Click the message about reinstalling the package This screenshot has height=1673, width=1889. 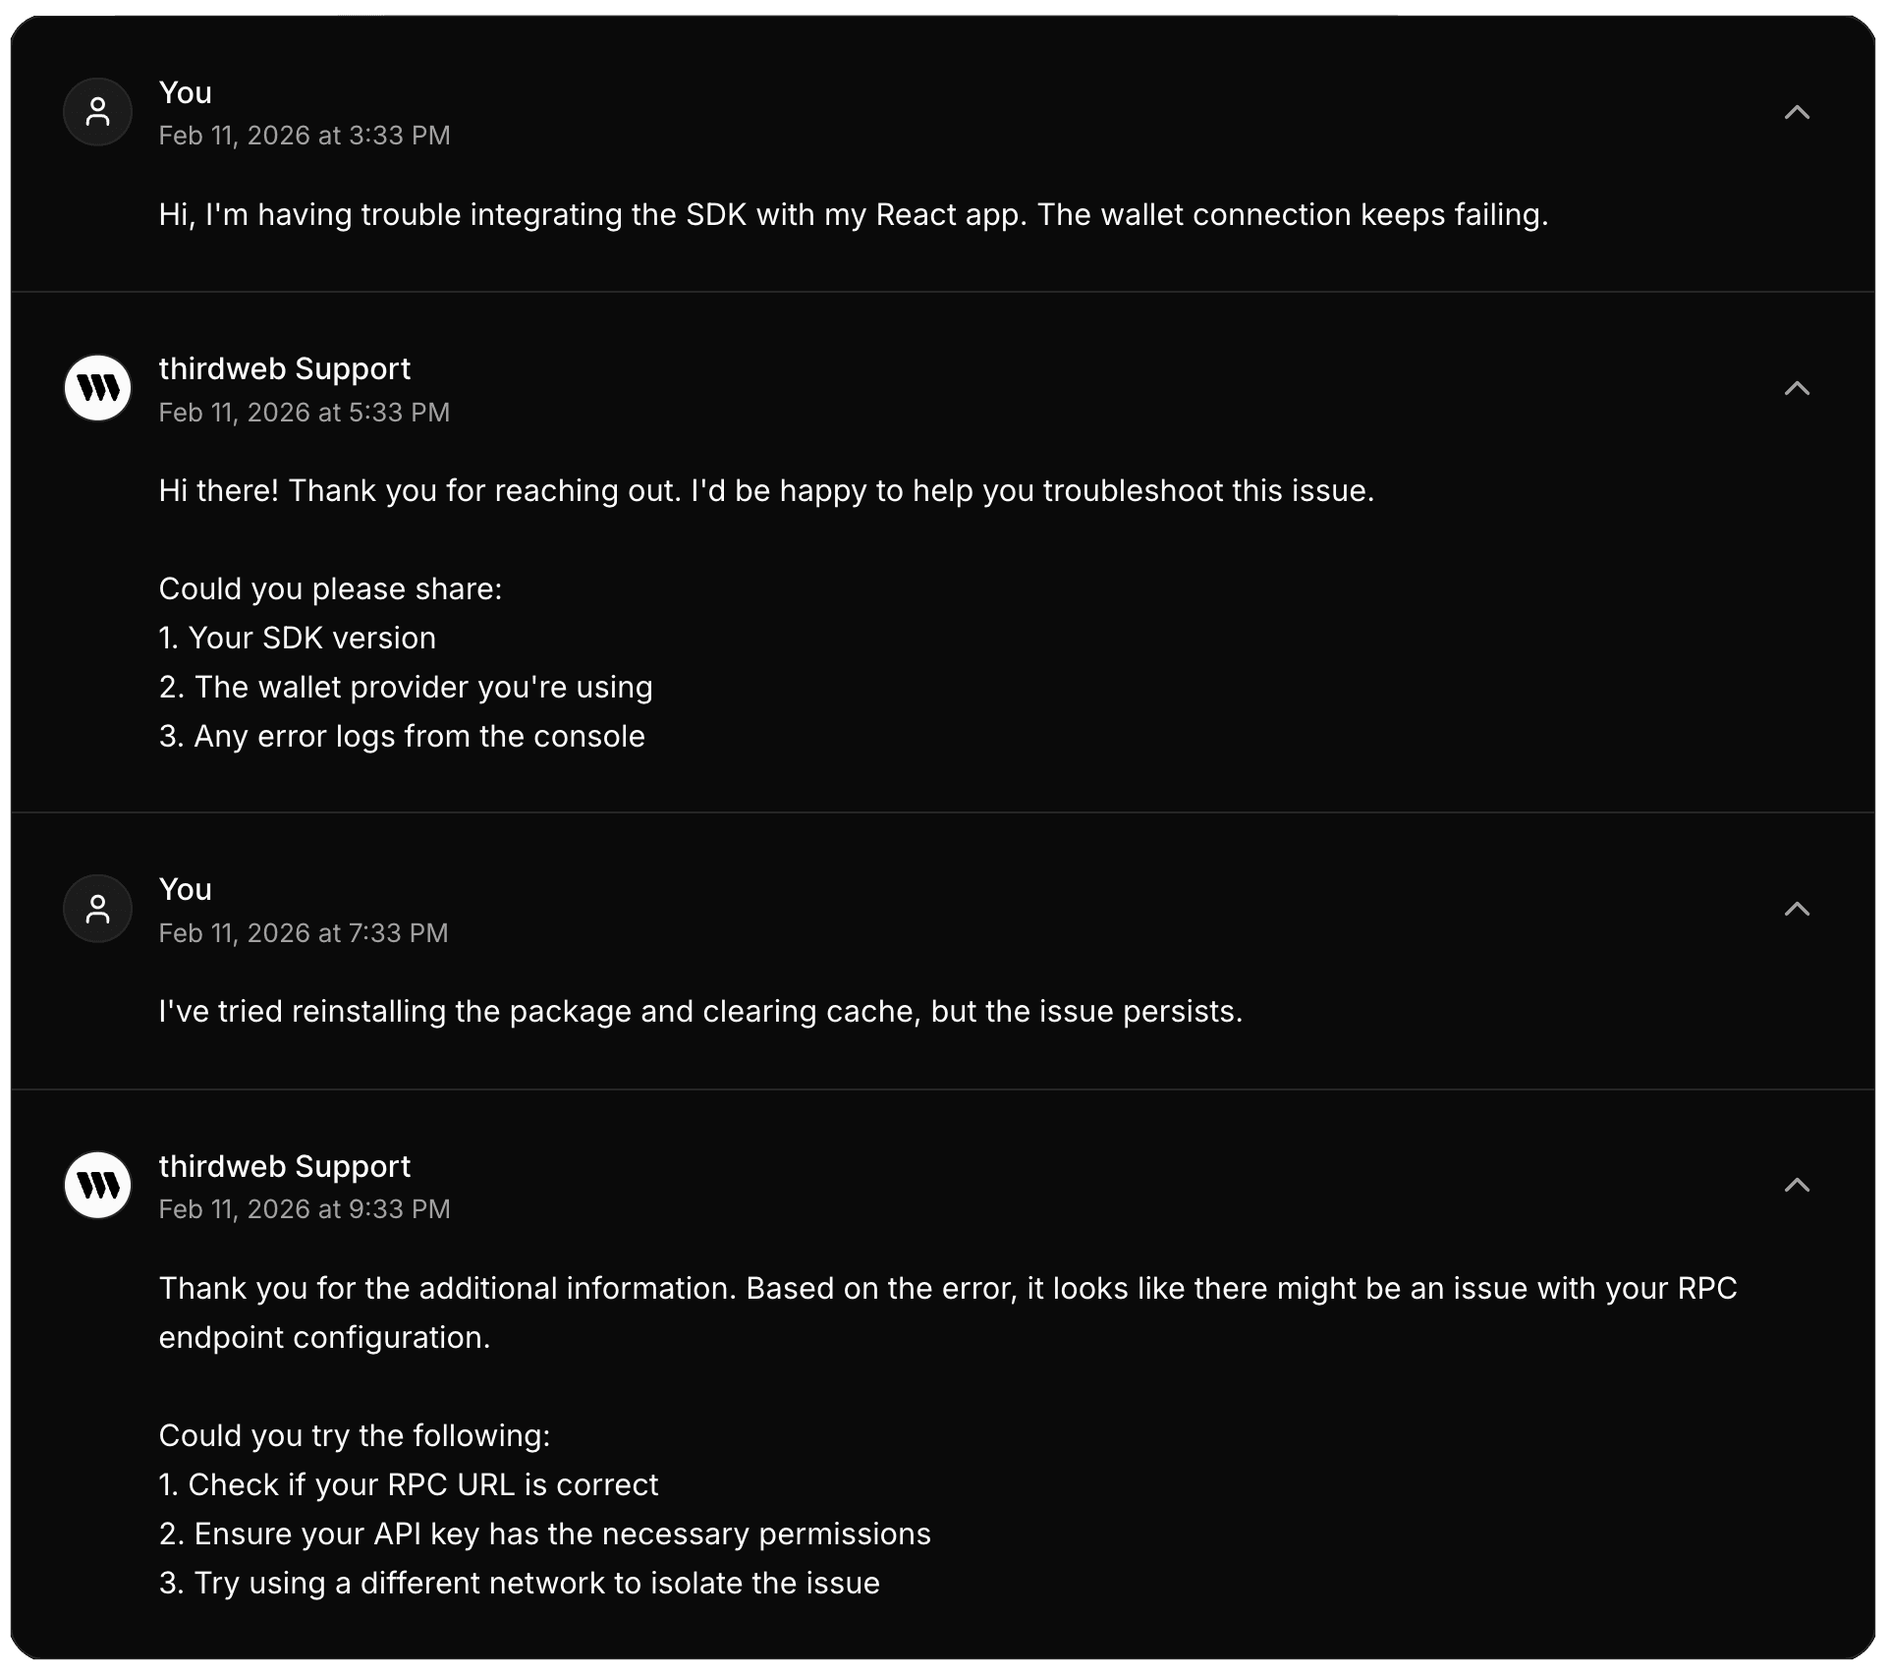coord(700,1012)
